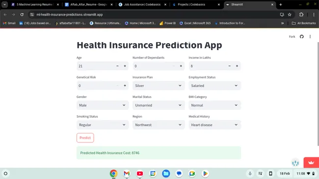Expand the Region dropdown showing Northwest

(159, 125)
